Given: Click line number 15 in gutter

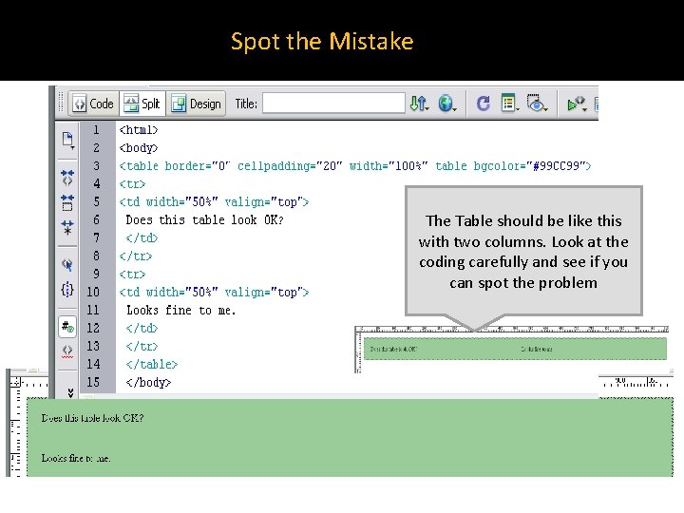Looking at the screenshot, I should [93, 383].
